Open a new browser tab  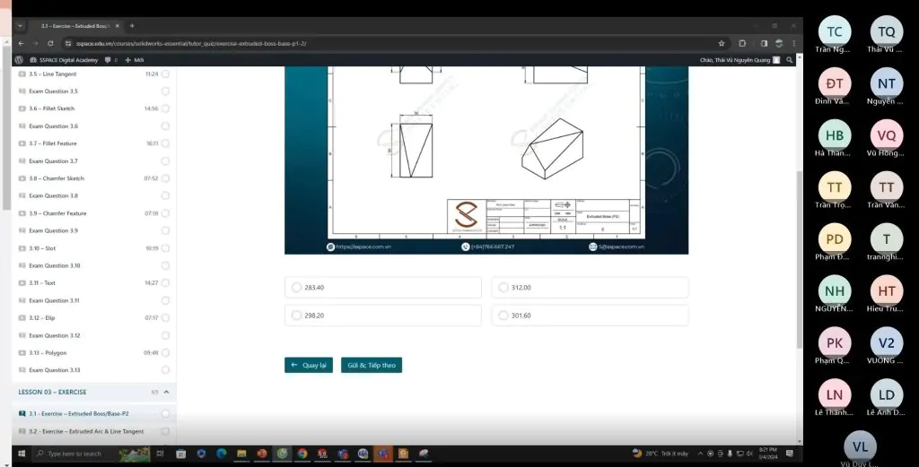(132, 26)
